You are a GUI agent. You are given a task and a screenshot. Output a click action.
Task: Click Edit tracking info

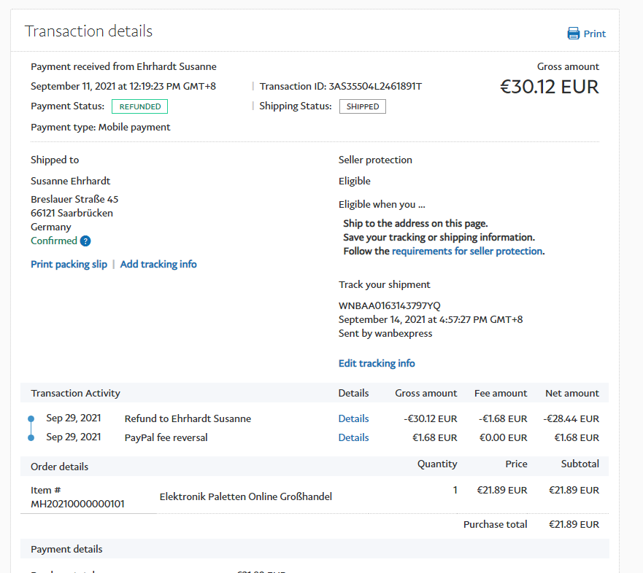(x=377, y=363)
